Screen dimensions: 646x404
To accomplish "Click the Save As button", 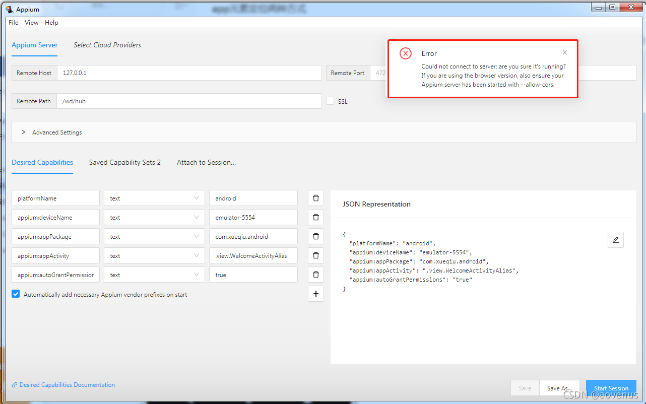I will [559, 388].
